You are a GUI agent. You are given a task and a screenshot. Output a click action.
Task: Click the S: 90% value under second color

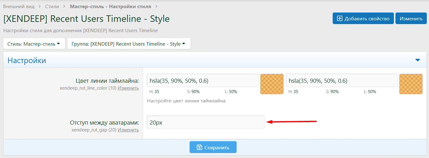[332, 92]
